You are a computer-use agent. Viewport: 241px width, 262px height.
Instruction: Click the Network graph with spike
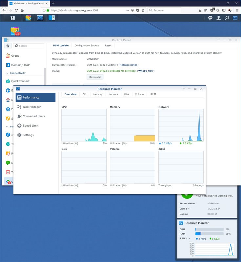click(x=181, y=125)
